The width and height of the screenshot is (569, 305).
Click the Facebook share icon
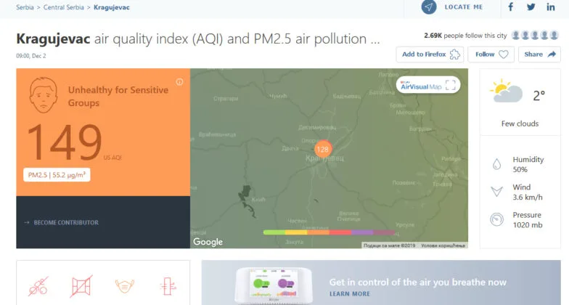coord(511,7)
